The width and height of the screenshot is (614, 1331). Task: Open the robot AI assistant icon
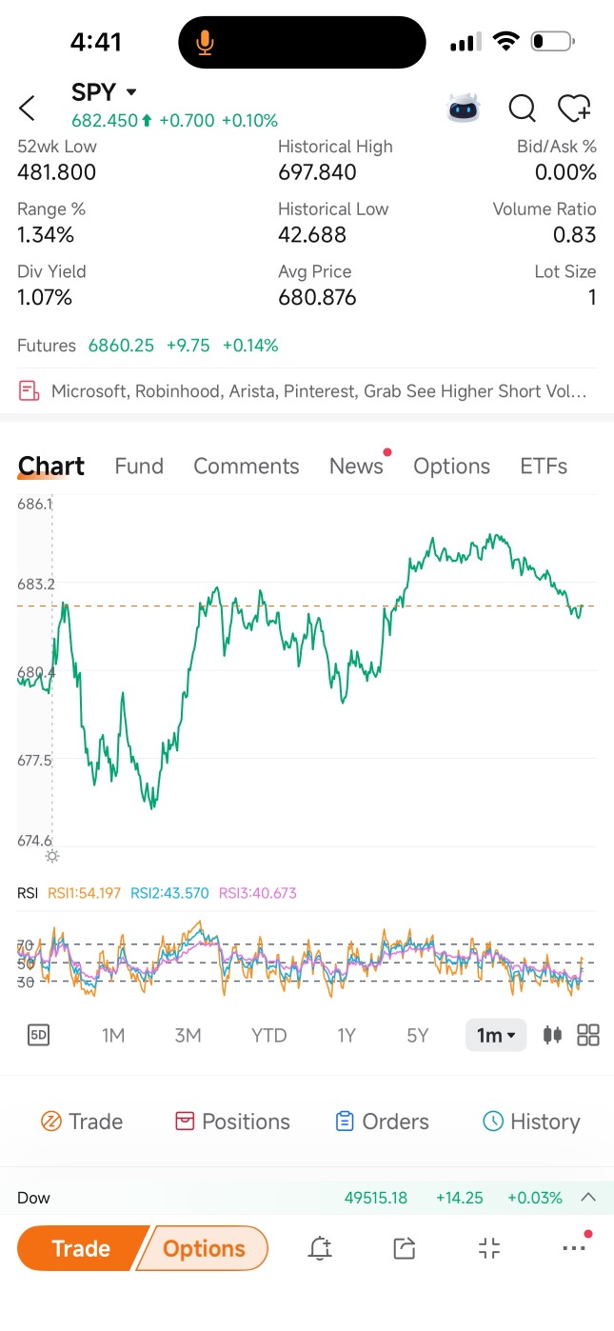tap(465, 108)
